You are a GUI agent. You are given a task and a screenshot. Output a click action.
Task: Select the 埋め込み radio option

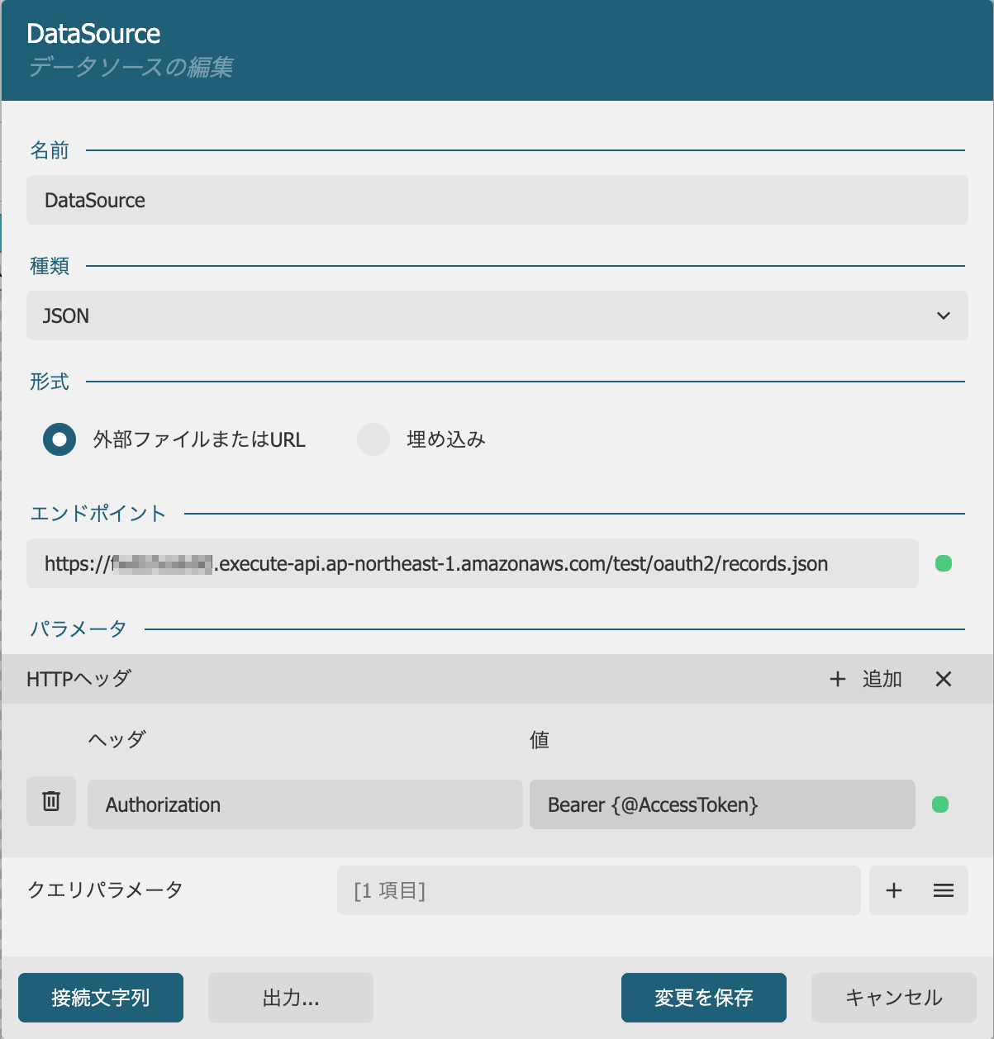coord(373,439)
